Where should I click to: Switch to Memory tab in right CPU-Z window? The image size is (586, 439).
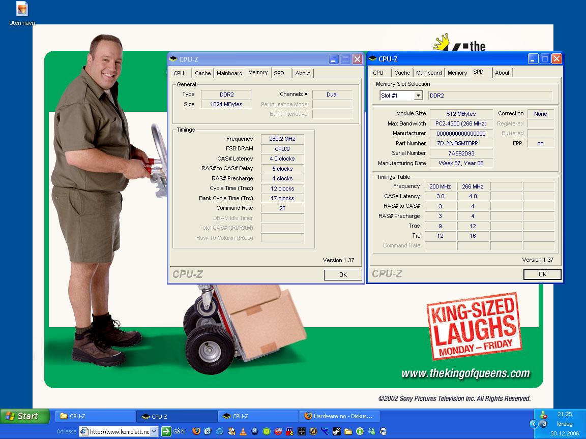tap(457, 73)
